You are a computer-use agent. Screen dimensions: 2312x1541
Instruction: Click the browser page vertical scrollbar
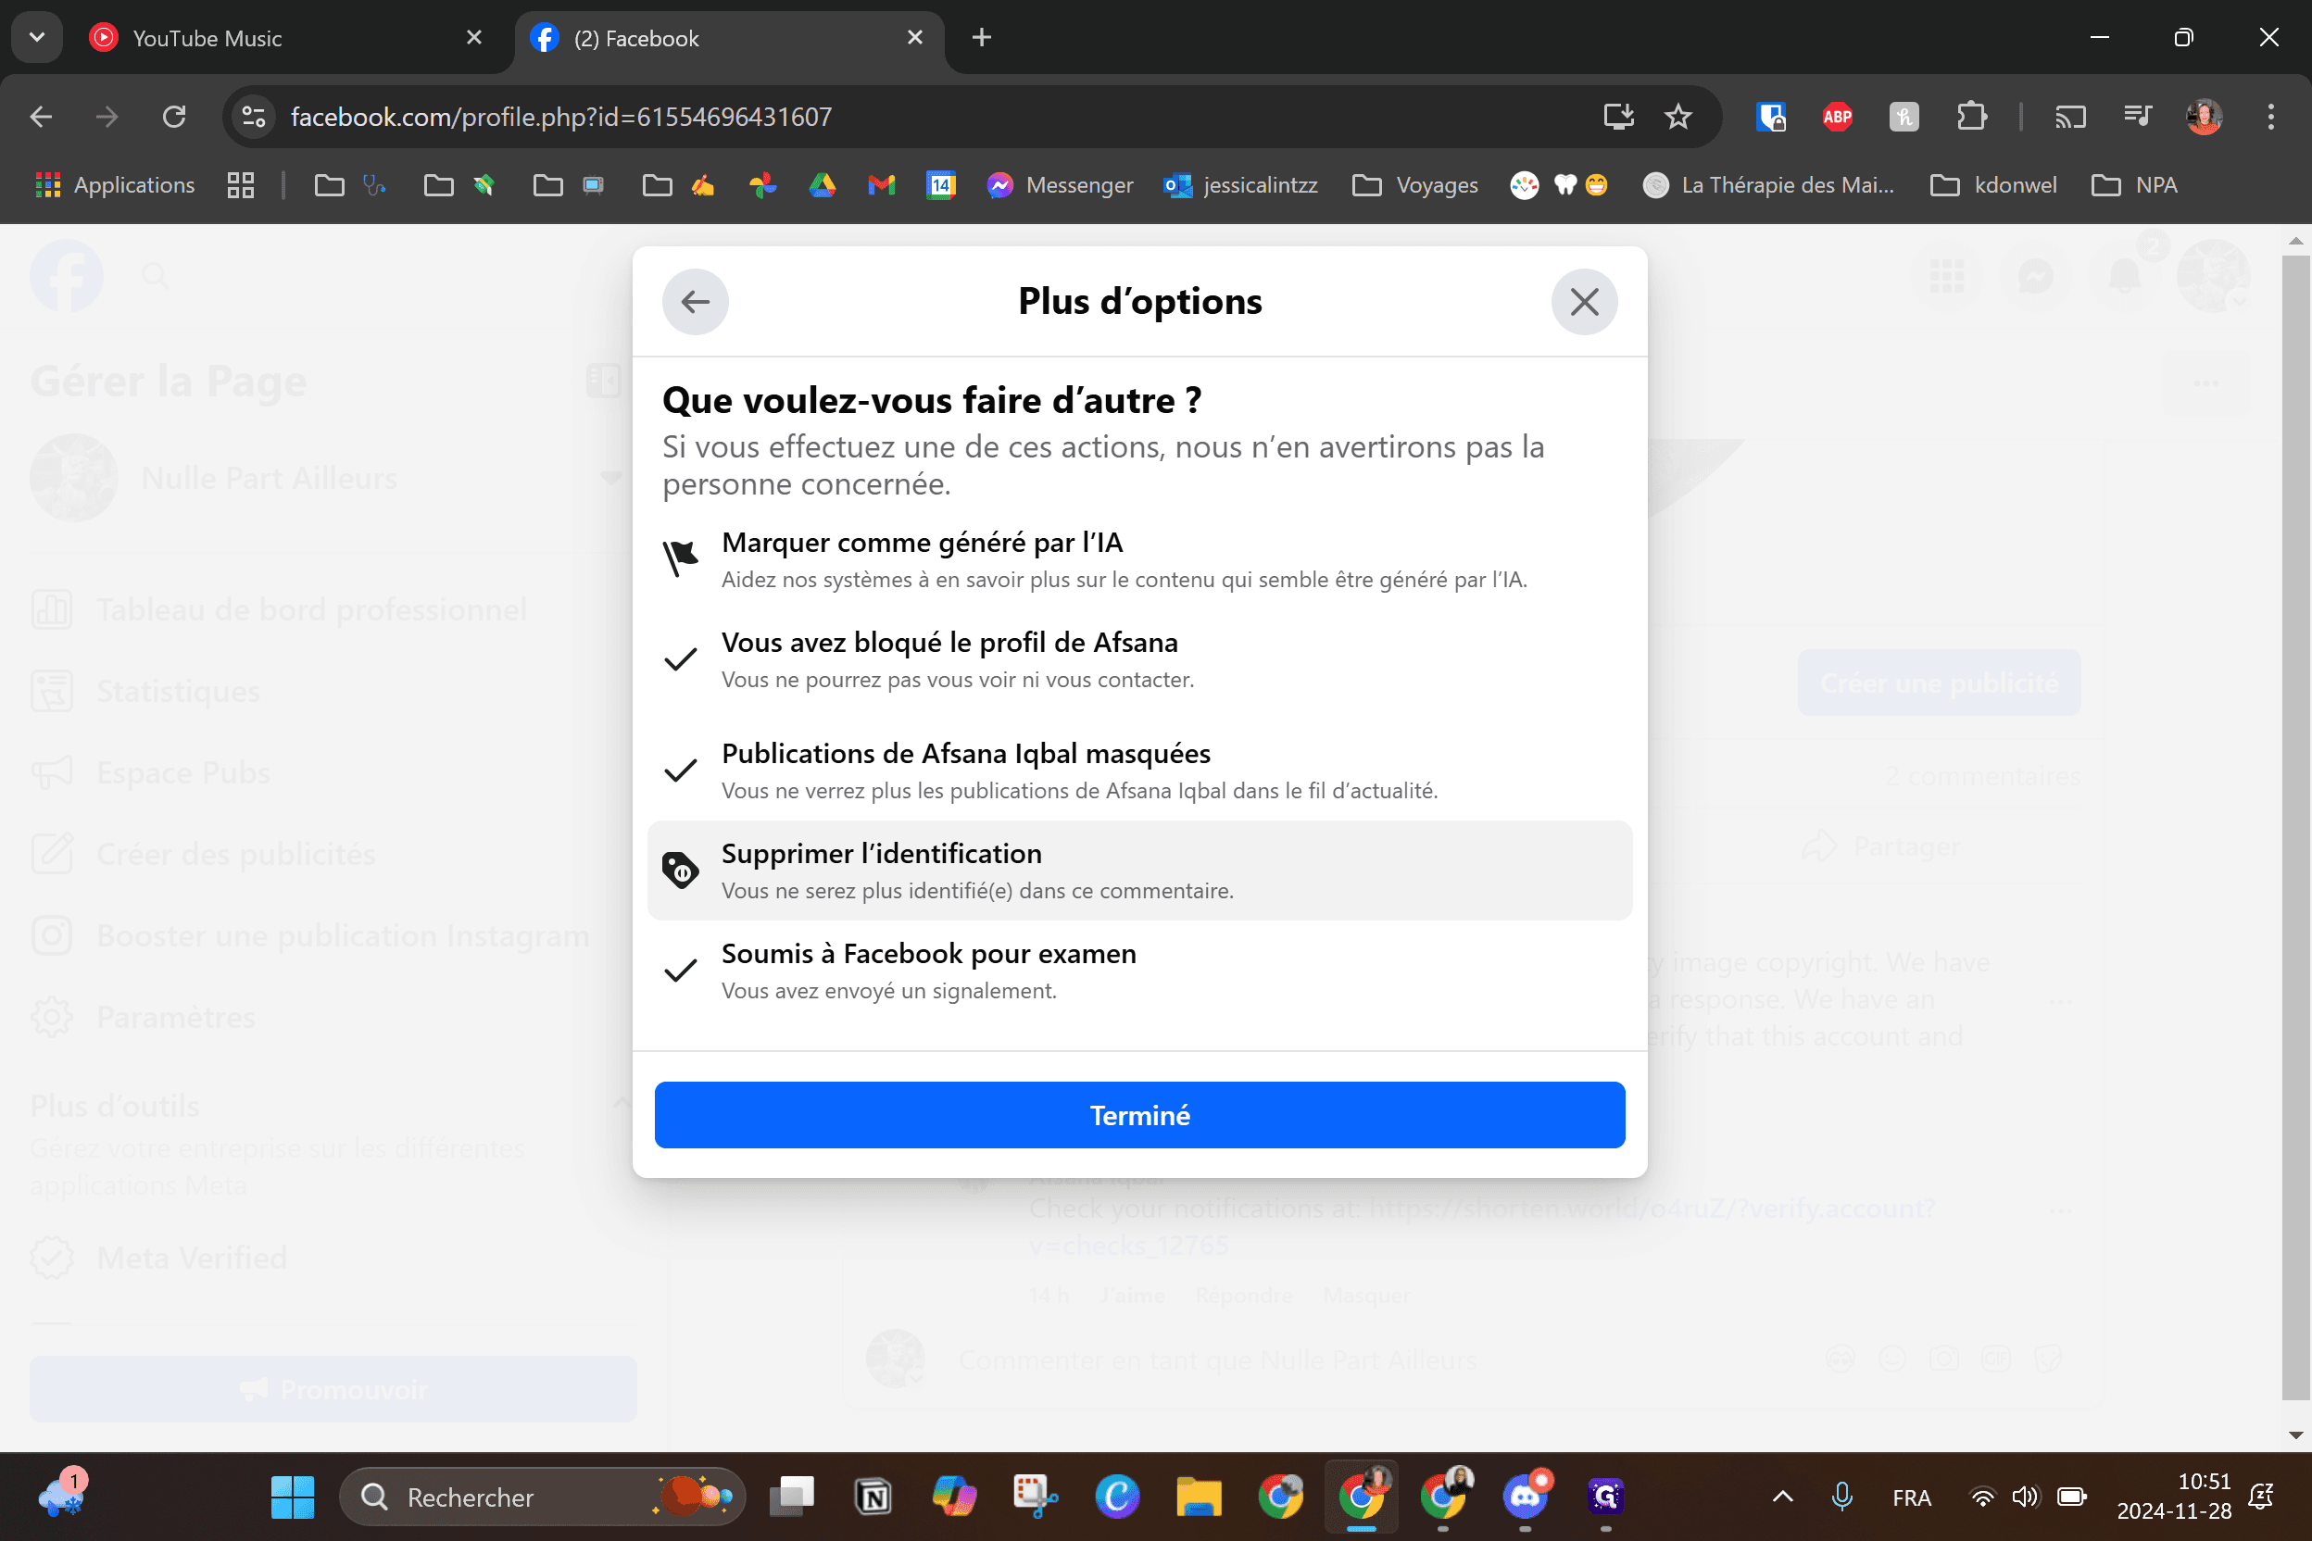(2296, 828)
